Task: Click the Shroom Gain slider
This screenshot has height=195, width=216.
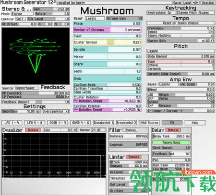Action: [124, 18]
